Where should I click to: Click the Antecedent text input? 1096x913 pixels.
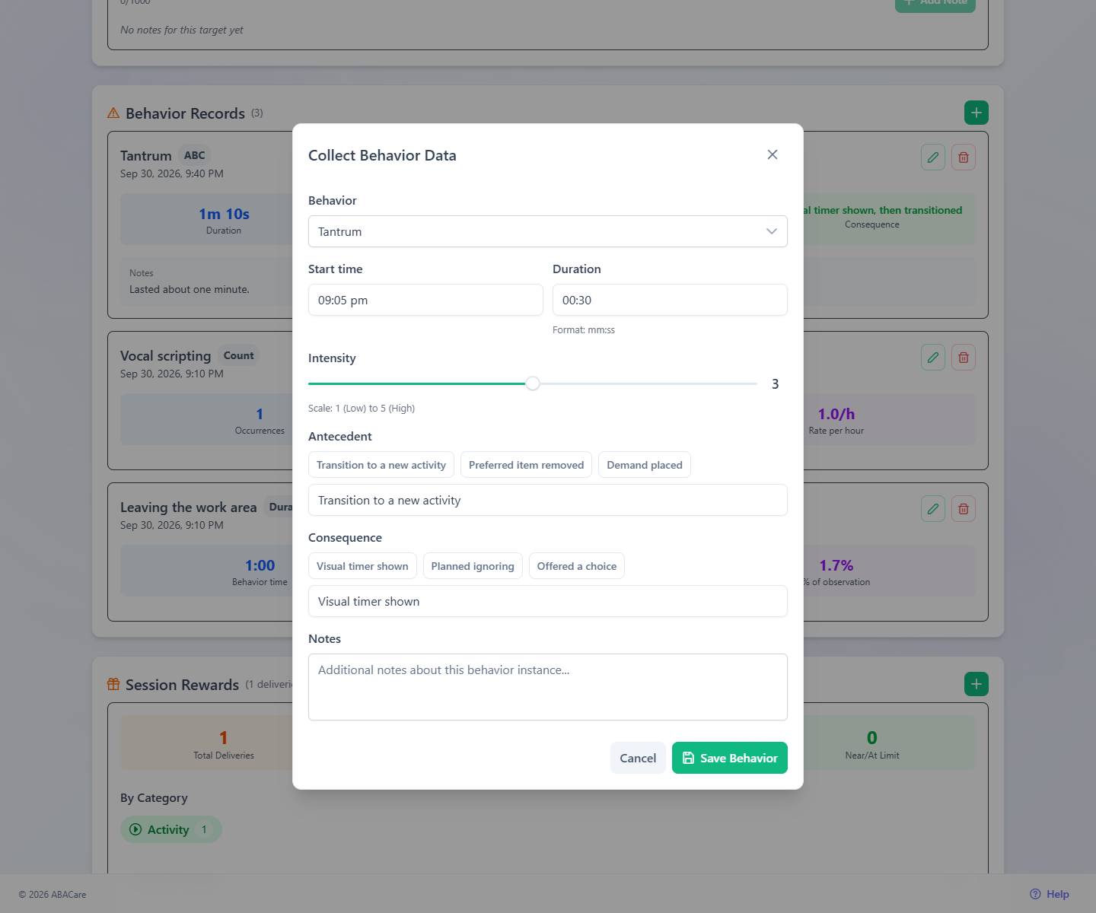(548, 500)
